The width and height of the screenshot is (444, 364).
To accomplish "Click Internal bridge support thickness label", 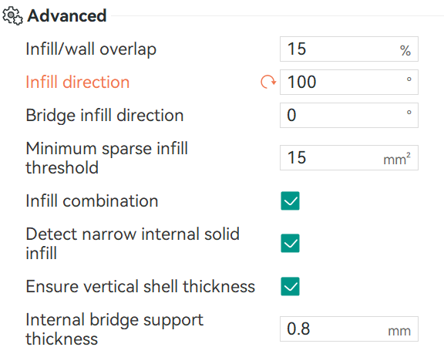I will coord(114,329).
